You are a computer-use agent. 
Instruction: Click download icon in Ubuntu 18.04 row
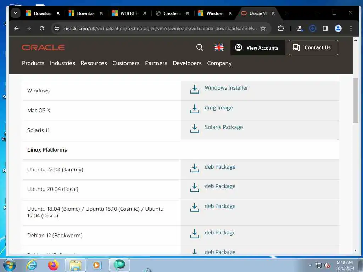point(195,207)
